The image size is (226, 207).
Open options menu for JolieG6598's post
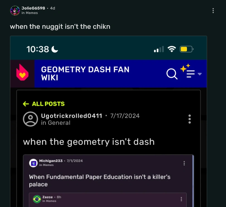coord(213,11)
